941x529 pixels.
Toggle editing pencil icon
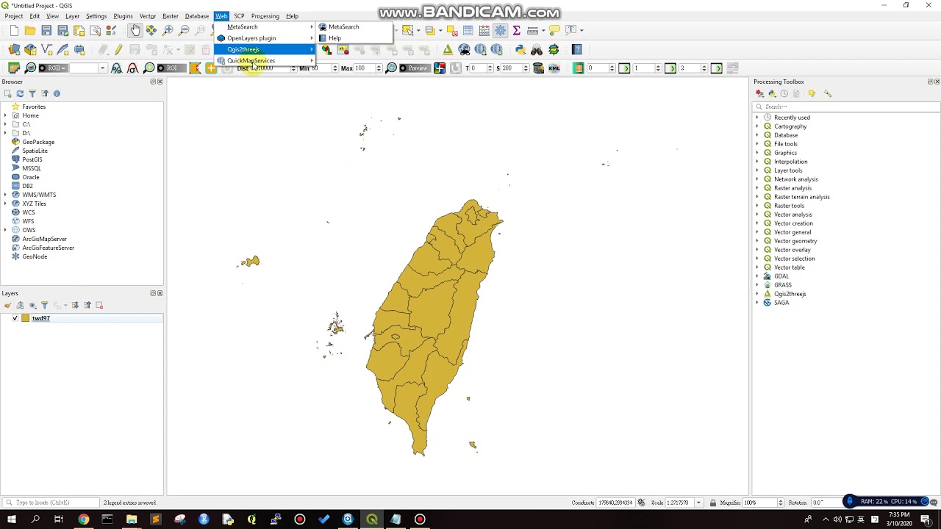(x=118, y=49)
